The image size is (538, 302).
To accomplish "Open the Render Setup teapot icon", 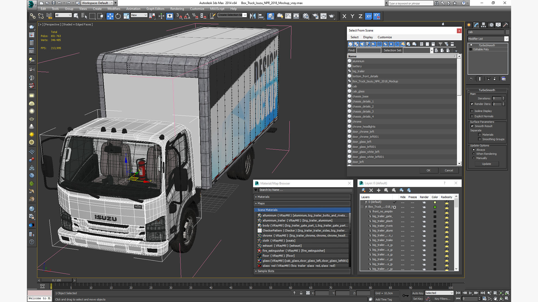I will pos(315,16).
